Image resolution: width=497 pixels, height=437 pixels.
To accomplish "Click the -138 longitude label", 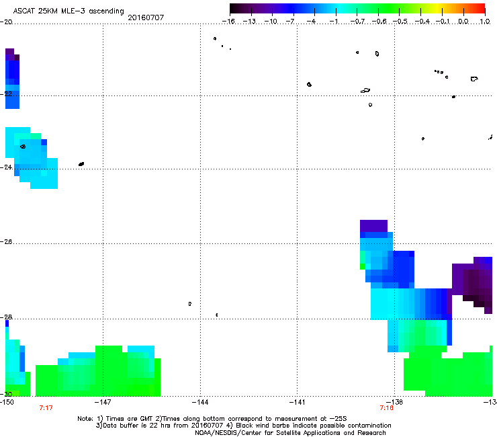I will tap(395, 402).
